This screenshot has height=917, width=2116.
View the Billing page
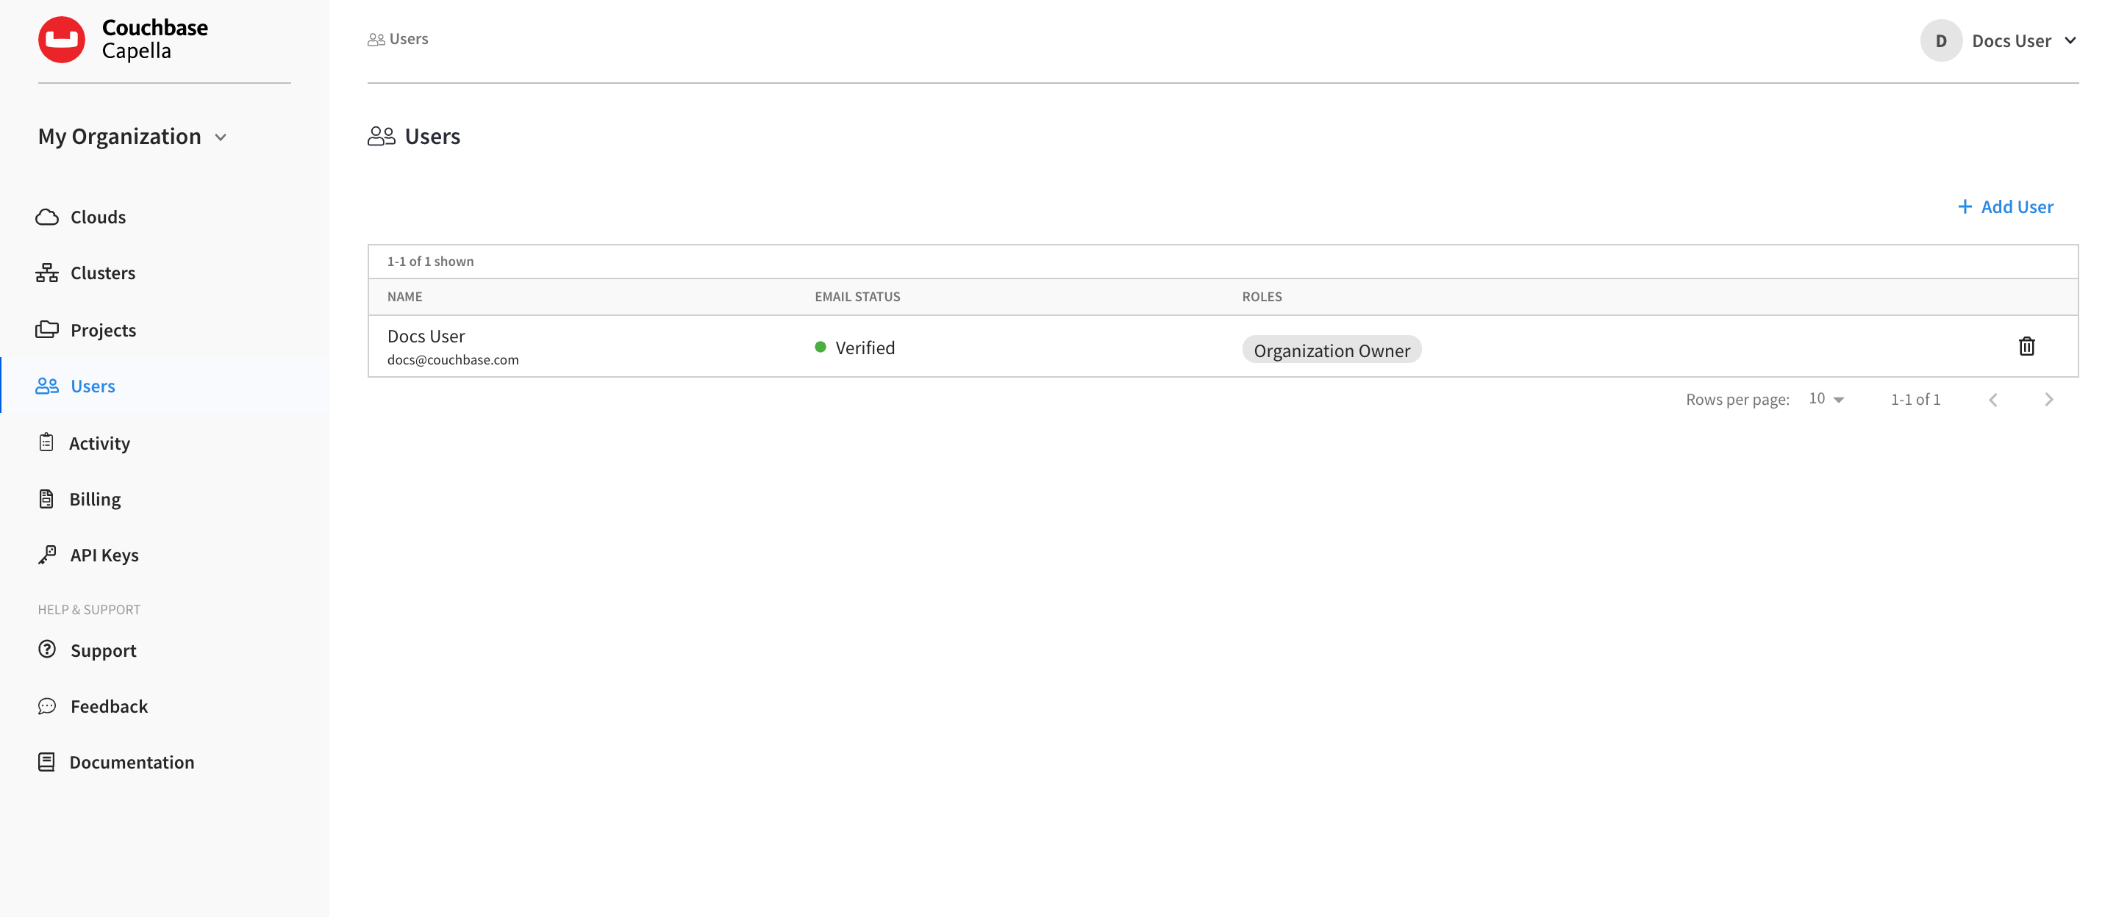(96, 498)
